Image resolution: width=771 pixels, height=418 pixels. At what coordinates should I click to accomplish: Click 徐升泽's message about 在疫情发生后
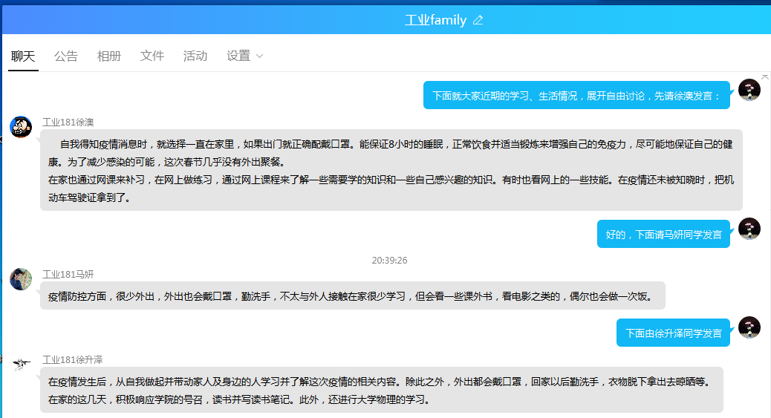click(382, 390)
